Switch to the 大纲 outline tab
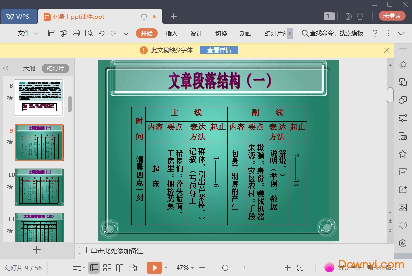Screen dimensions: 412x276 point(29,69)
